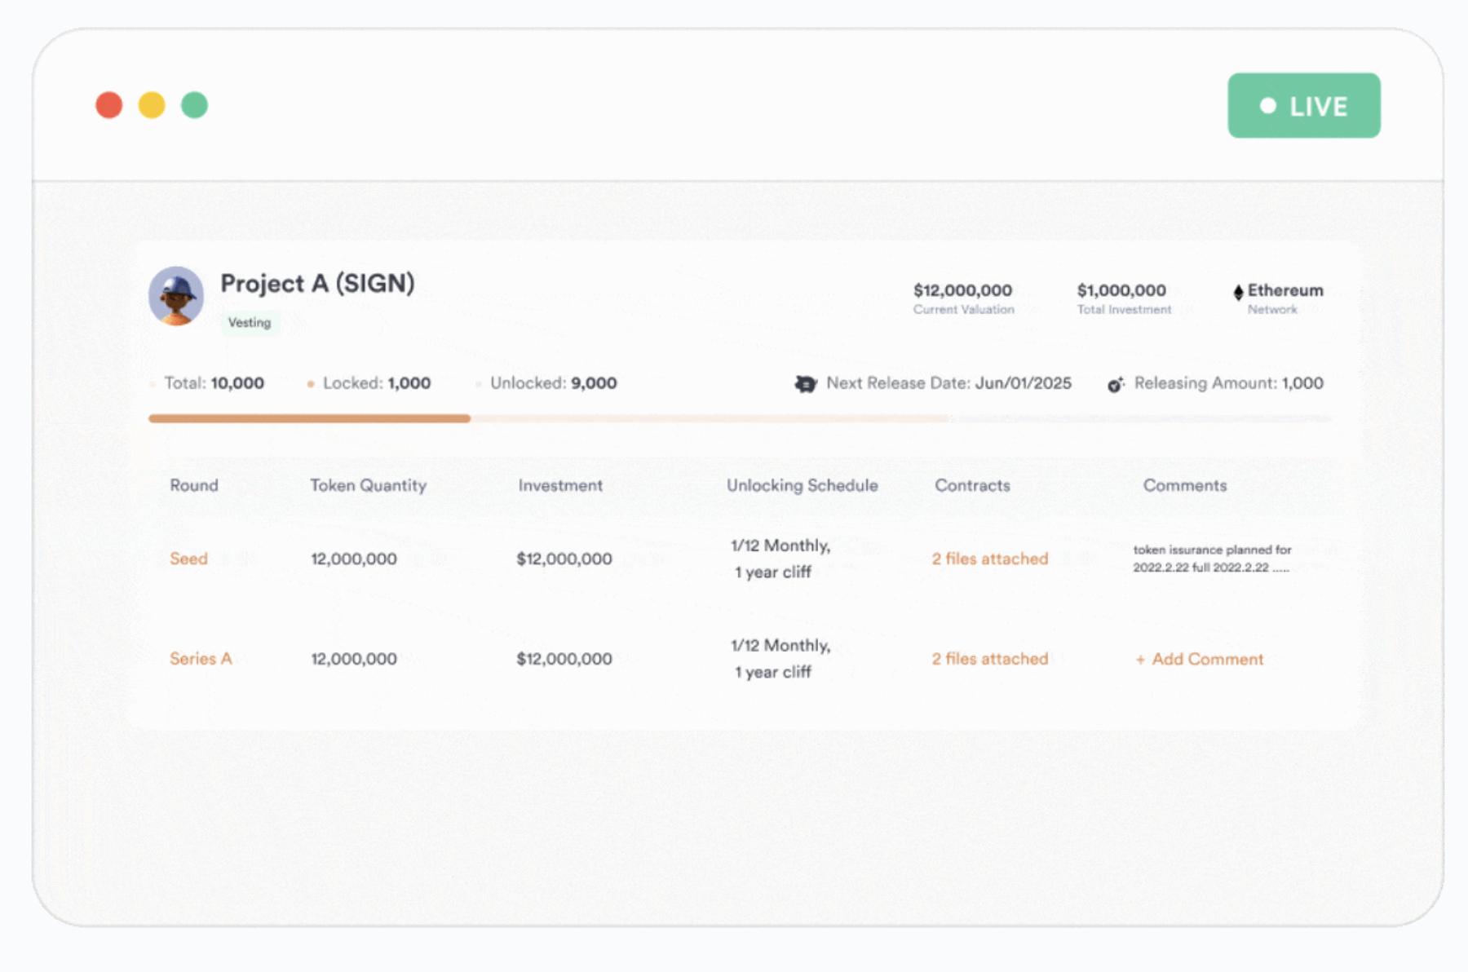Click the red window close dot
Screen dimensions: 1468x972
[x=109, y=105]
